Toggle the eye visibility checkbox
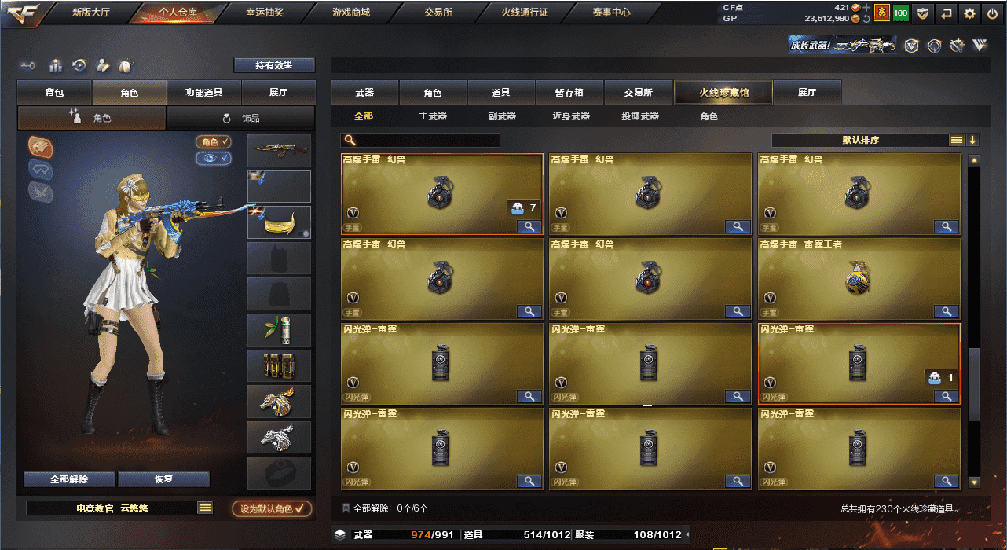The image size is (1007, 550). pos(214,158)
